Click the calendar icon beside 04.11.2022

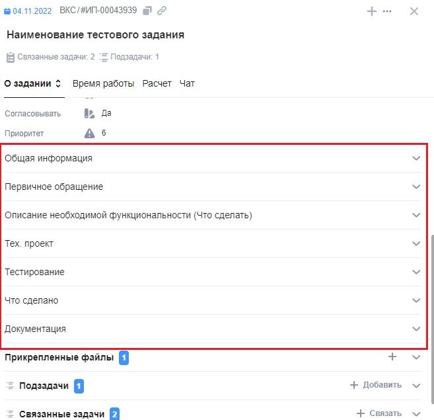tap(7, 11)
